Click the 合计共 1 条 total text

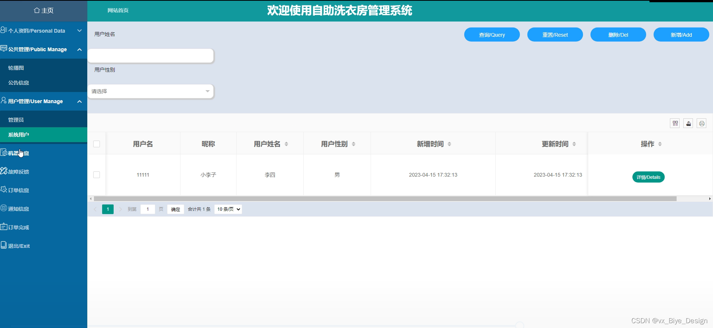pyautogui.click(x=199, y=209)
